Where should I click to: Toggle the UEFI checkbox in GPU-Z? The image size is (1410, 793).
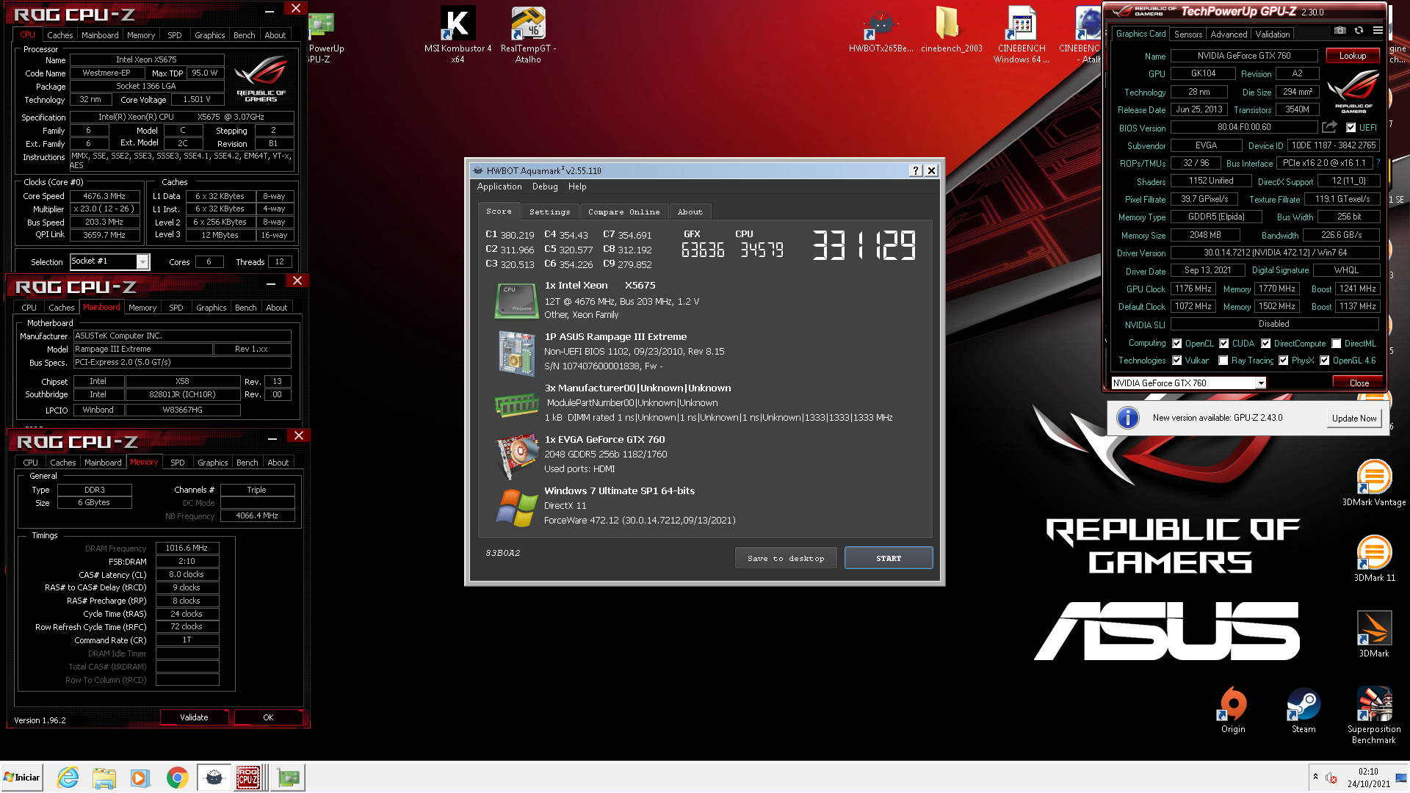point(1351,128)
